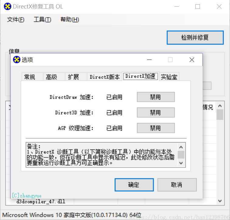The image size is (230, 220).
Task: Confirm options with 确定 button
Action: point(134,185)
